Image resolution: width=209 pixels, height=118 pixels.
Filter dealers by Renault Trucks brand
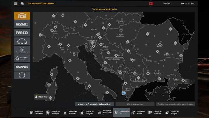(x=22, y=58)
